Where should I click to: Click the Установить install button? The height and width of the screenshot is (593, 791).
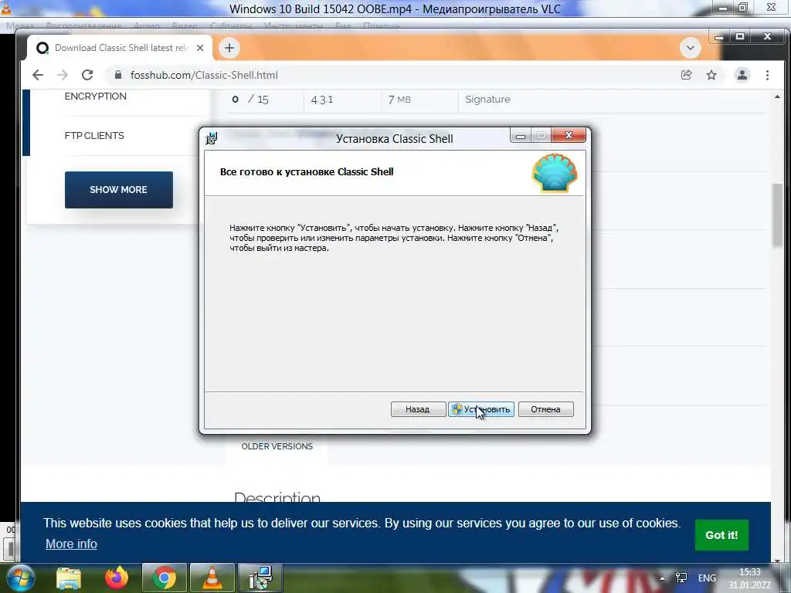[x=480, y=409]
